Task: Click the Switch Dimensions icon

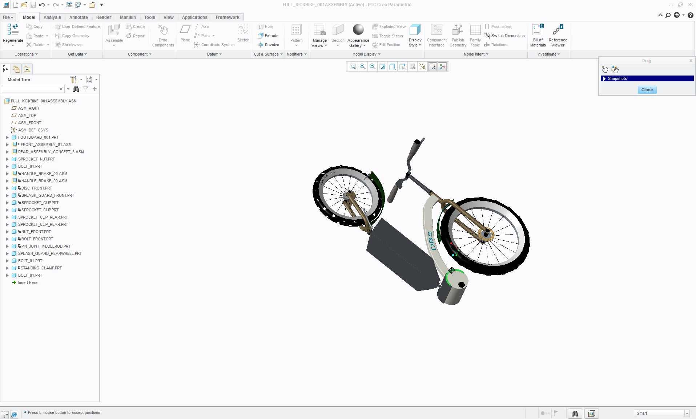Action: coord(487,36)
